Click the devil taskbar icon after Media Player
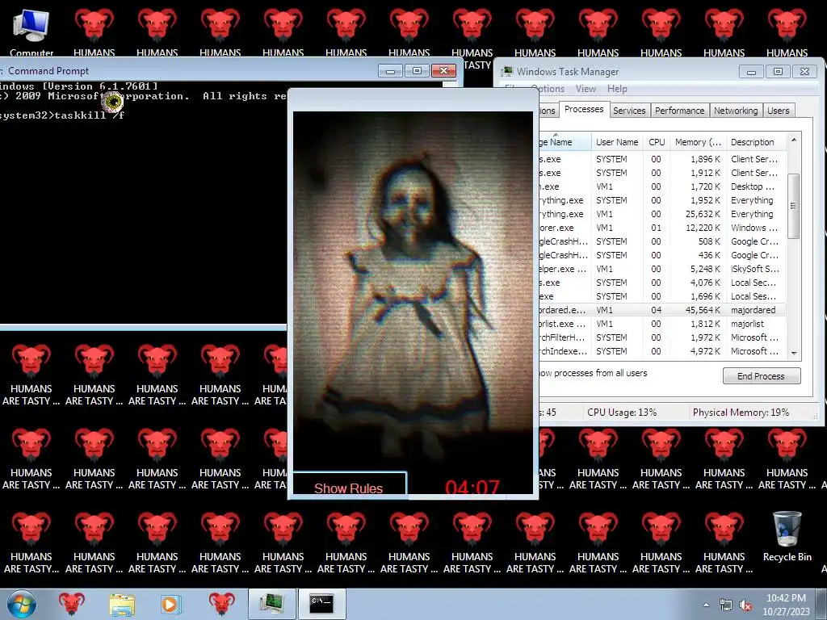 (221, 604)
